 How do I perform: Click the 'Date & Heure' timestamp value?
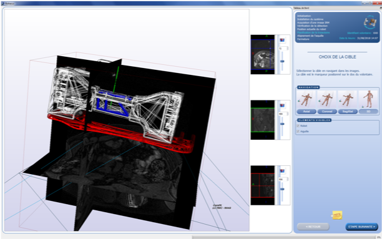pyautogui.click(x=368, y=38)
